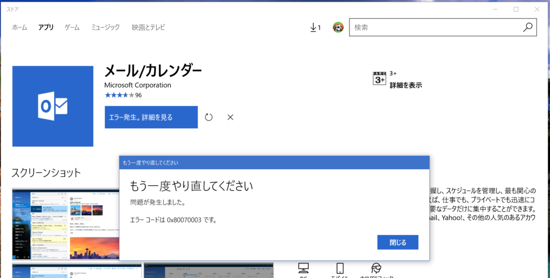Click the Mail/Calendar Outlook app logo
This screenshot has width=550, height=278.
click(53, 106)
